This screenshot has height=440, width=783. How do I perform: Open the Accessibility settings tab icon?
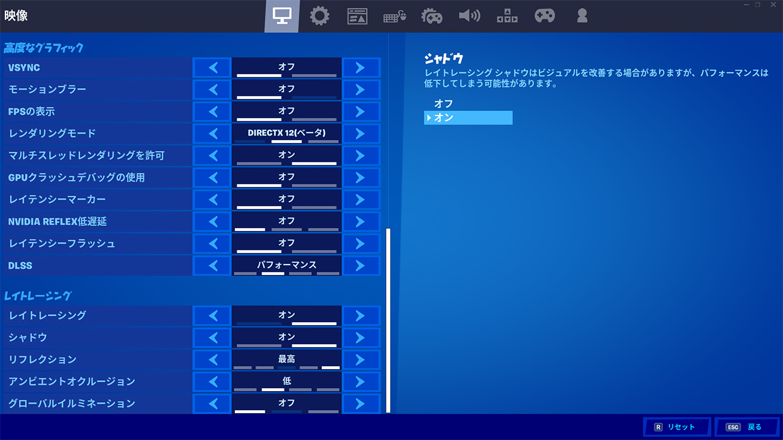click(x=507, y=16)
